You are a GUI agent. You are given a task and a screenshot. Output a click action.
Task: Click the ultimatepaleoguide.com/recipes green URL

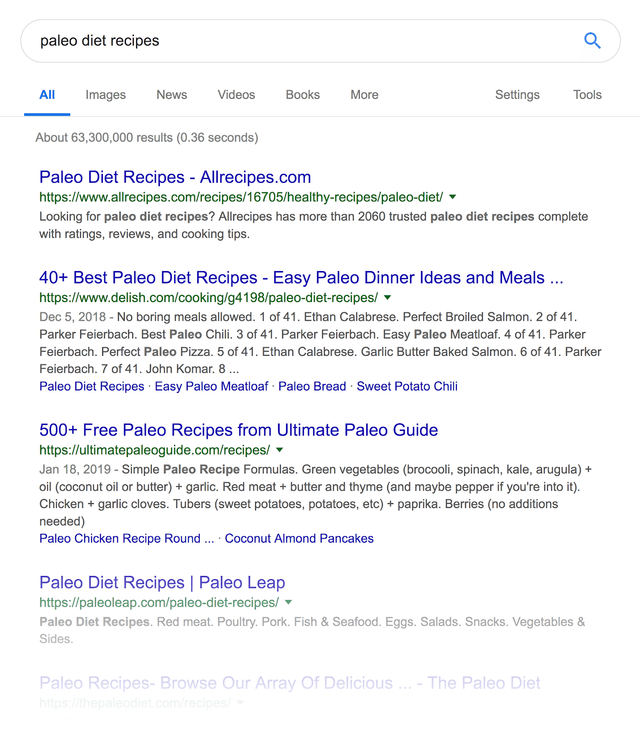(155, 450)
